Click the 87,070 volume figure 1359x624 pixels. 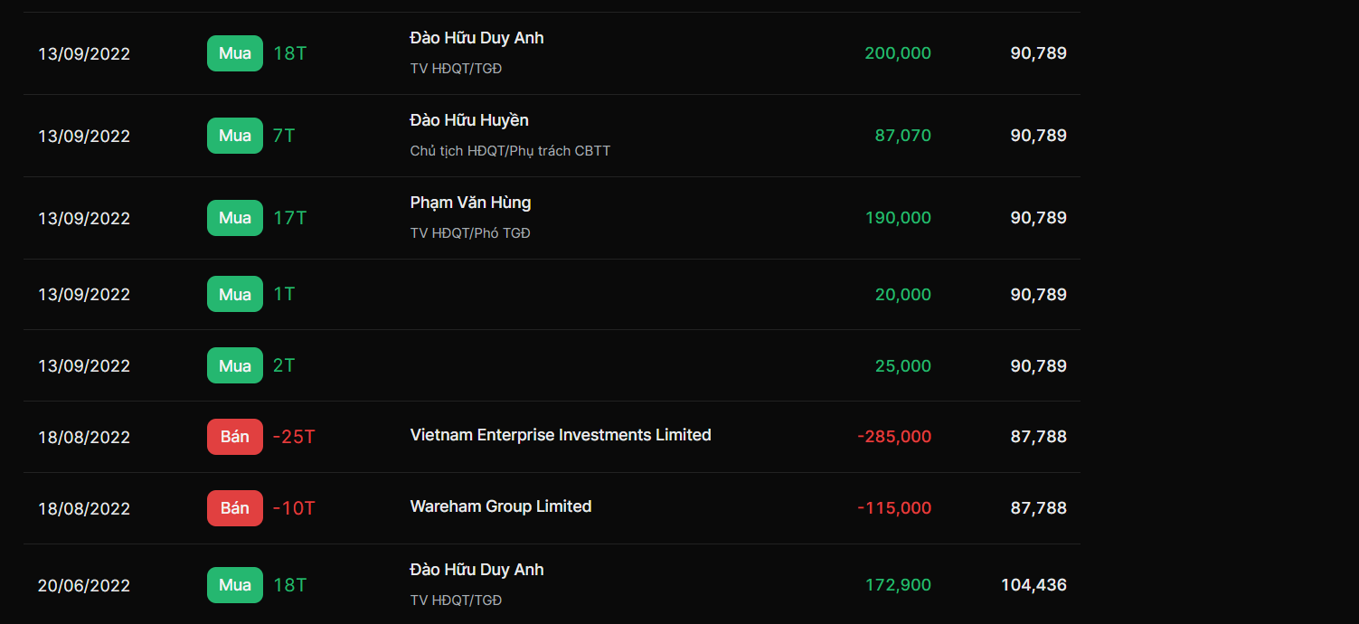(x=902, y=136)
